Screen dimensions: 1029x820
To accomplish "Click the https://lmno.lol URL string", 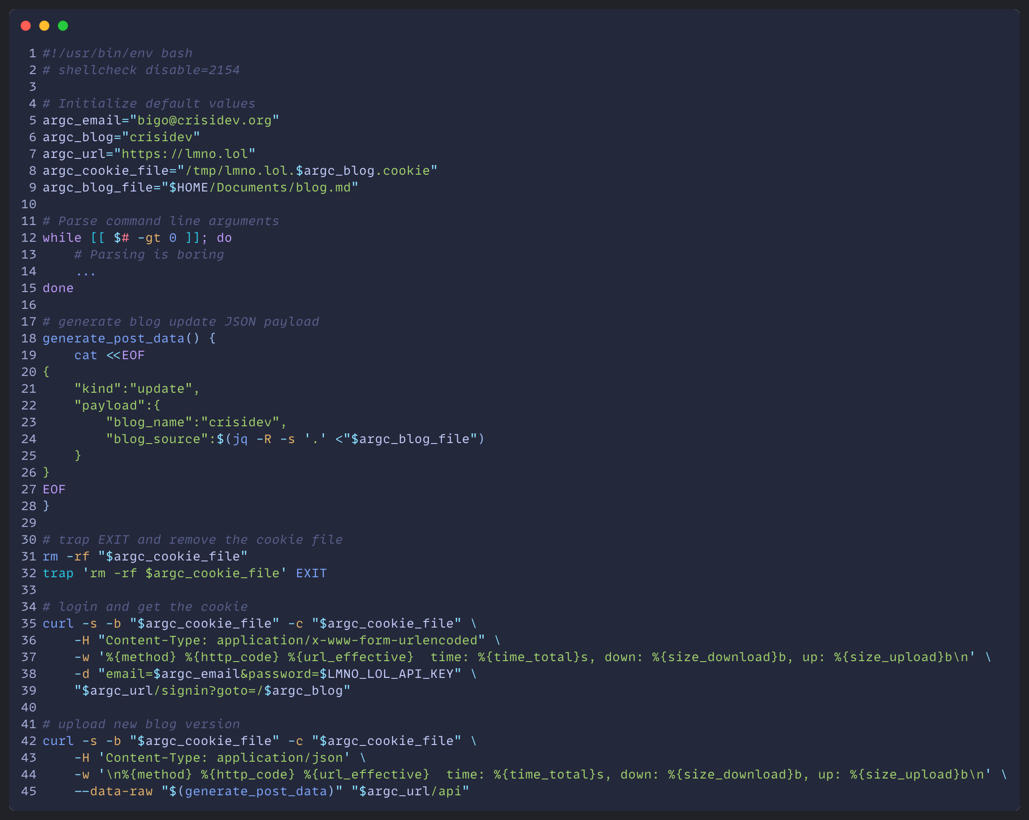I will (x=185, y=154).
